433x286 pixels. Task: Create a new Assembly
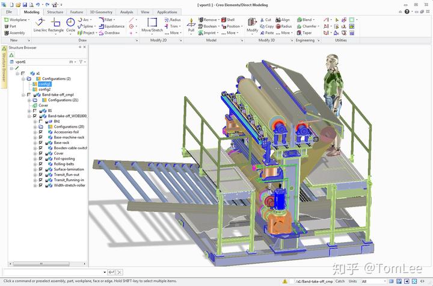pos(14,33)
